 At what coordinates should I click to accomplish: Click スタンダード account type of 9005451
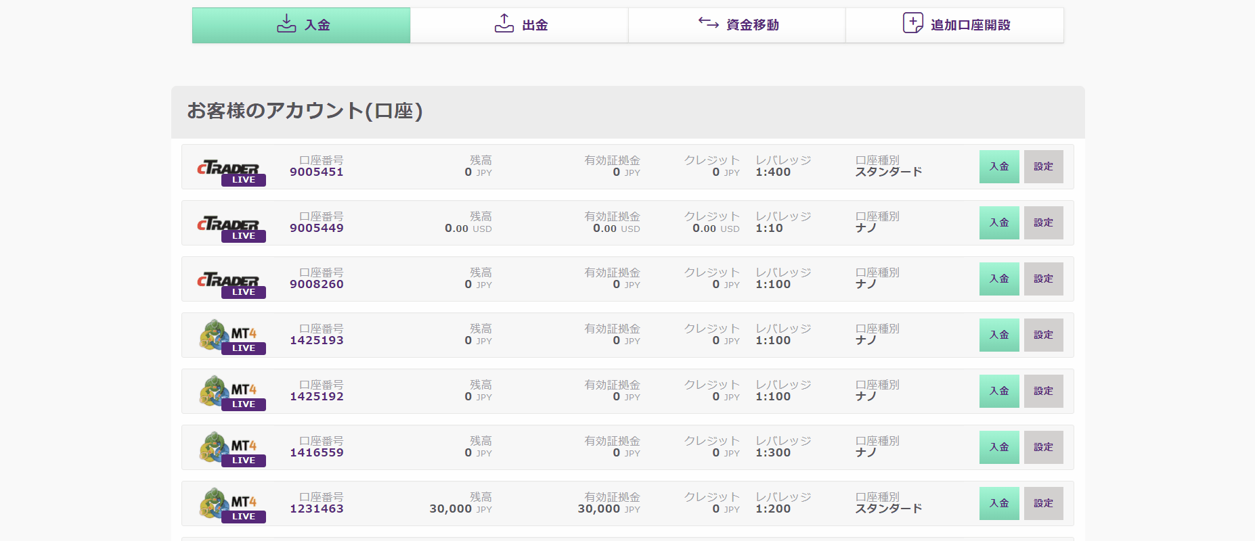point(889,172)
